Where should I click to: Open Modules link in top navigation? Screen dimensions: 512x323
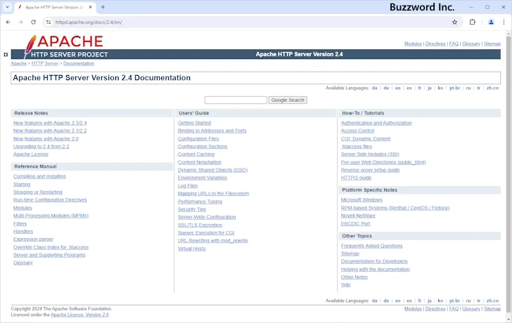point(413,44)
